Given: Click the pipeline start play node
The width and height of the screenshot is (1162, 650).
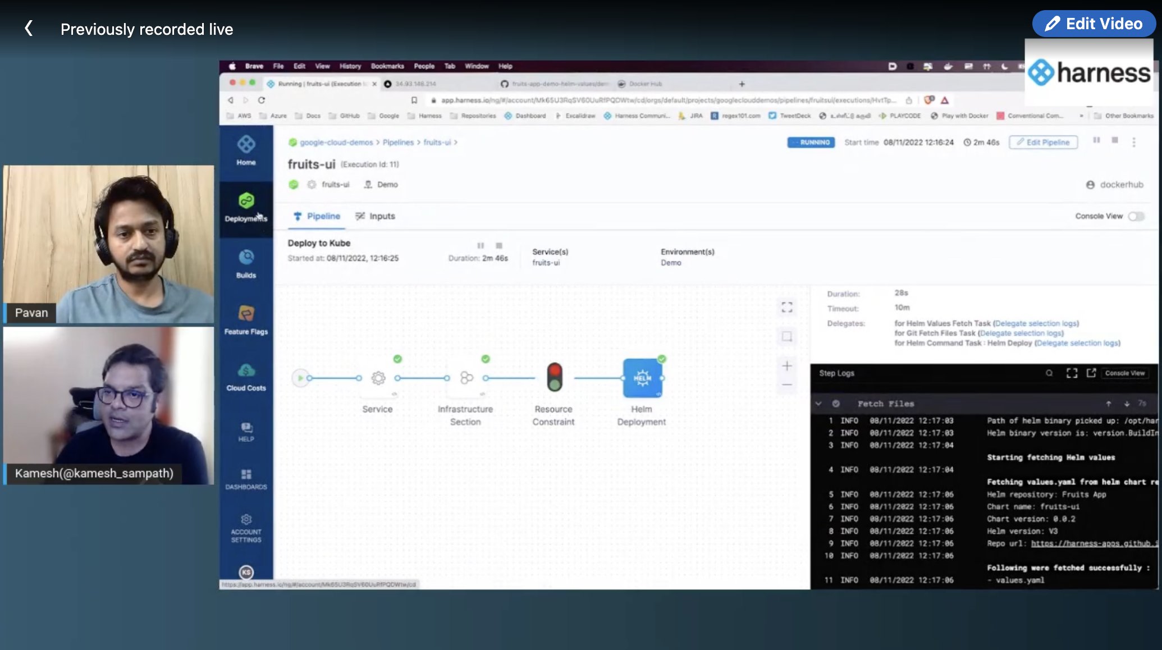Looking at the screenshot, I should pyautogui.click(x=300, y=378).
